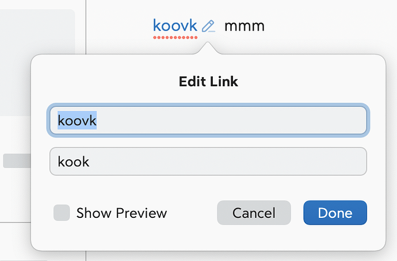Click the Show Preview label text
The width and height of the screenshot is (397, 261).
click(121, 213)
